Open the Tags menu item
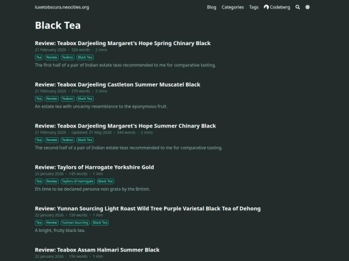 [254, 7]
